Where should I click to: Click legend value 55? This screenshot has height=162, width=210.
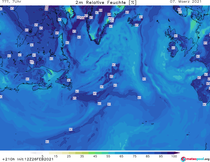[108, 156]
